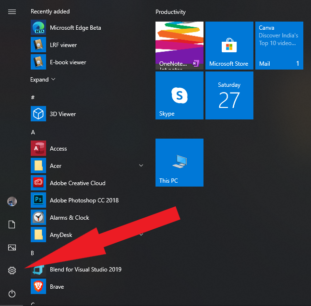
Task: Open Access app icon
Action: (38, 148)
